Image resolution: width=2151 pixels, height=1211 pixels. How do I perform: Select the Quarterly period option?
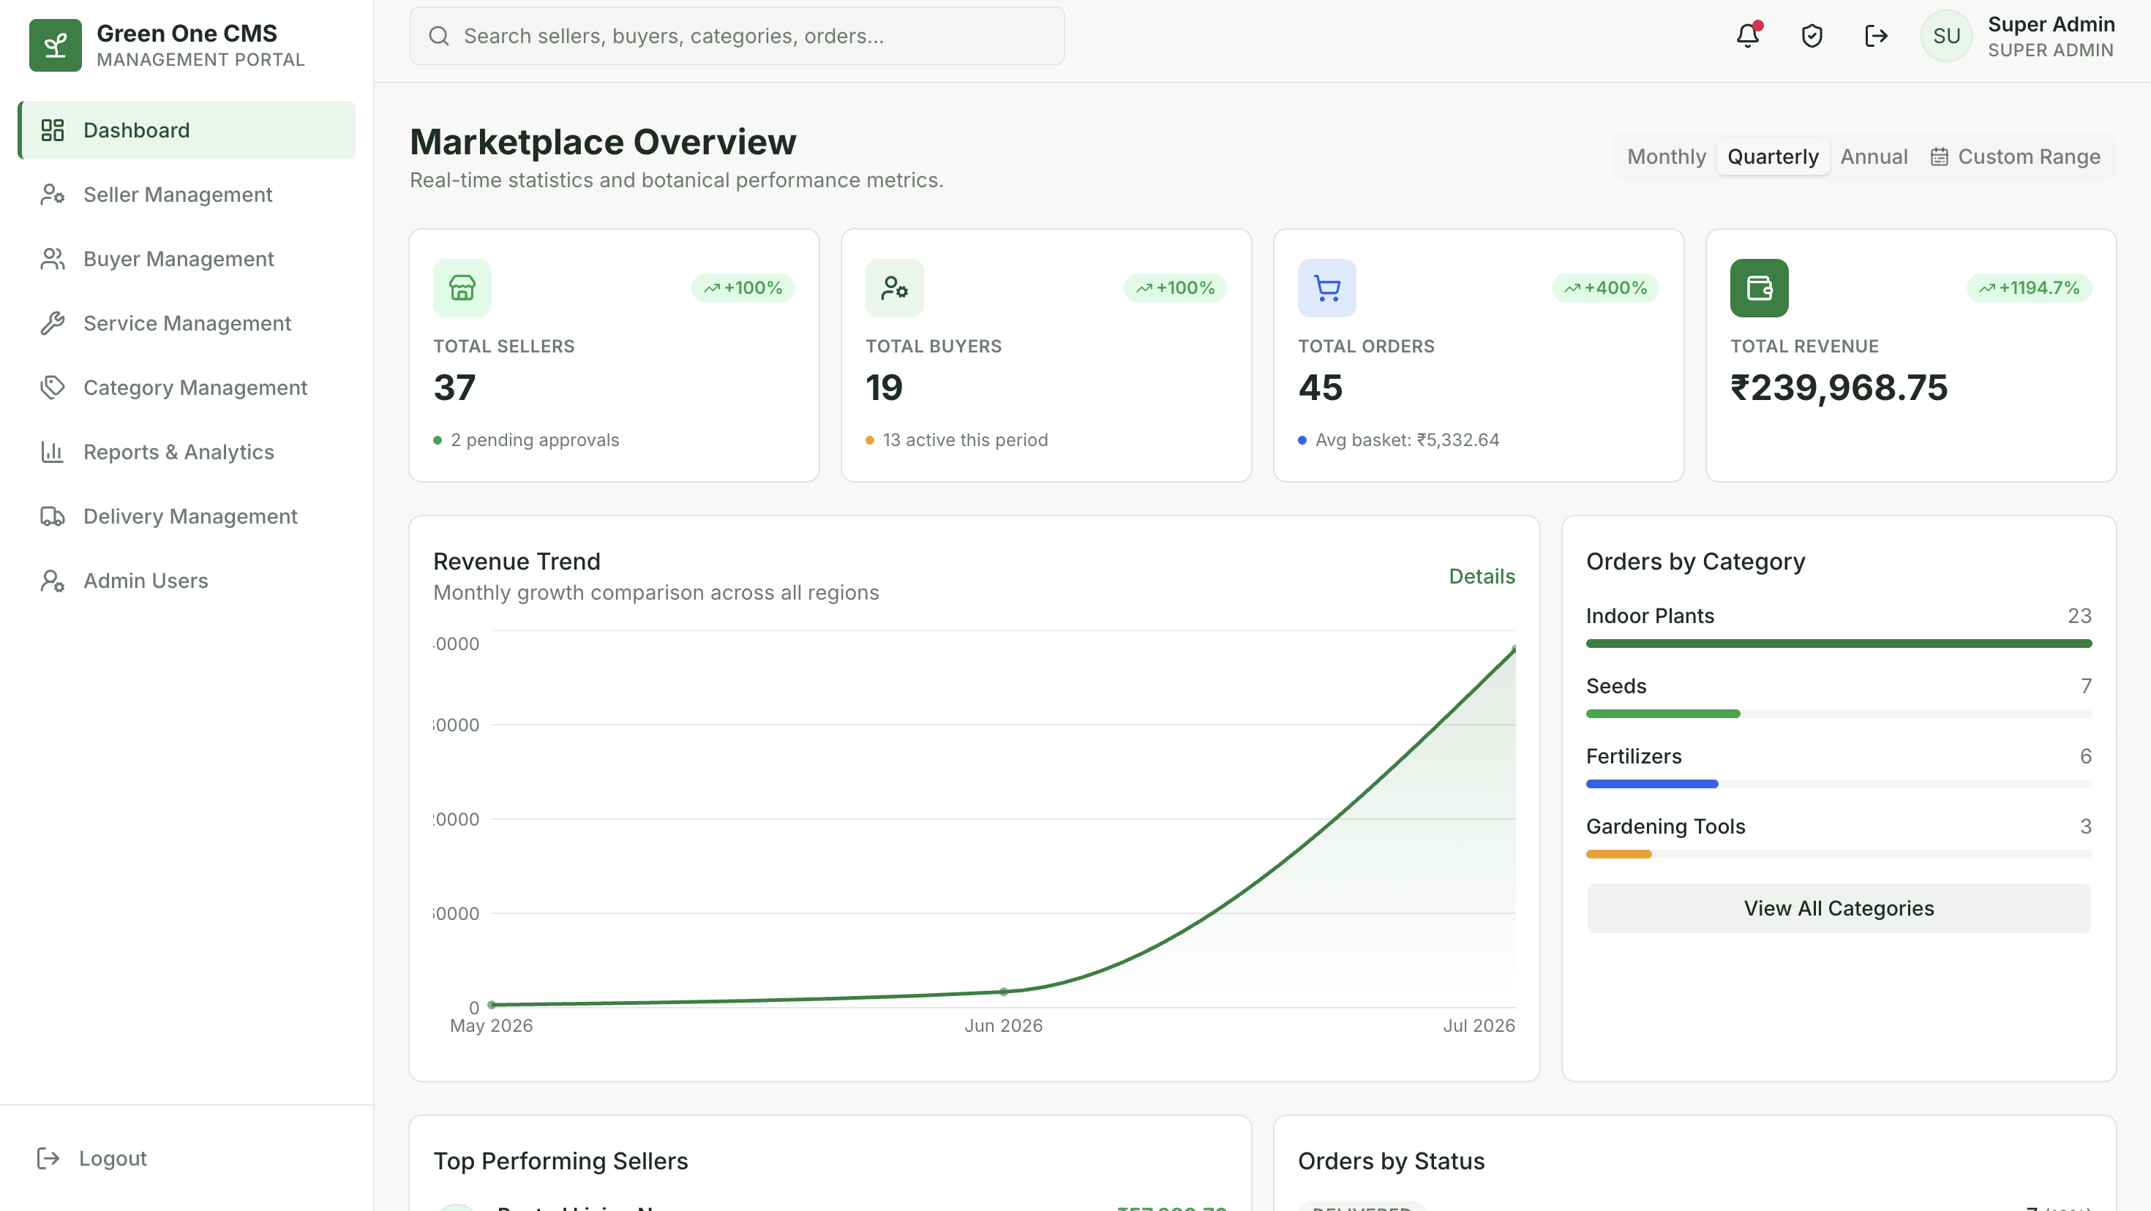1772,157
